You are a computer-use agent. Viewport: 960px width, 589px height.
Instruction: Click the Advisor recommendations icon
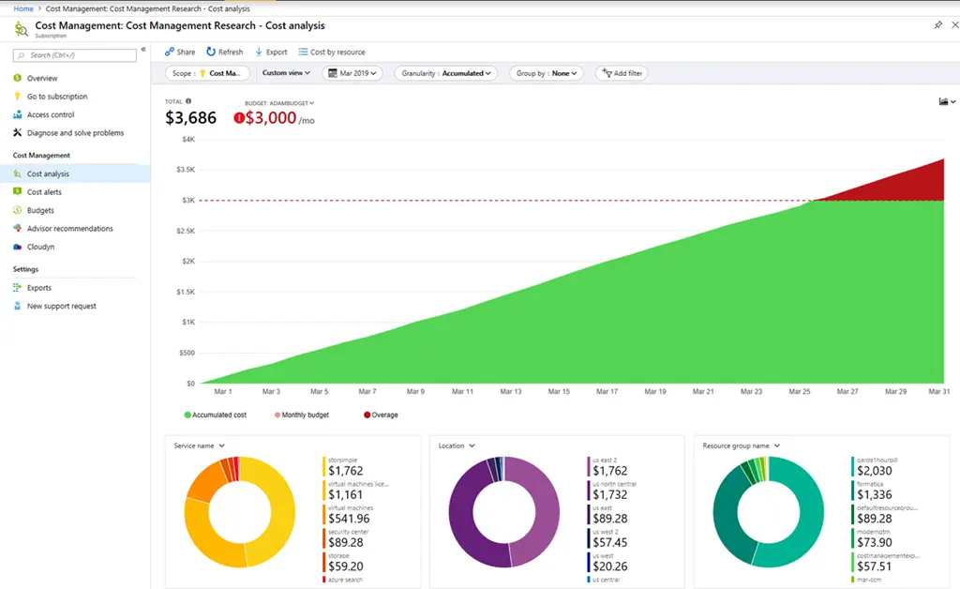click(17, 228)
